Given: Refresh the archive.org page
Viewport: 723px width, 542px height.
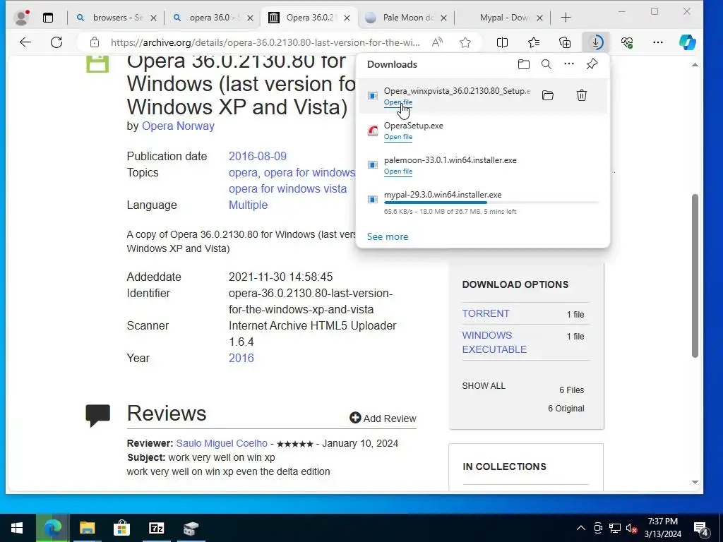Looking at the screenshot, I should click(56, 42).
